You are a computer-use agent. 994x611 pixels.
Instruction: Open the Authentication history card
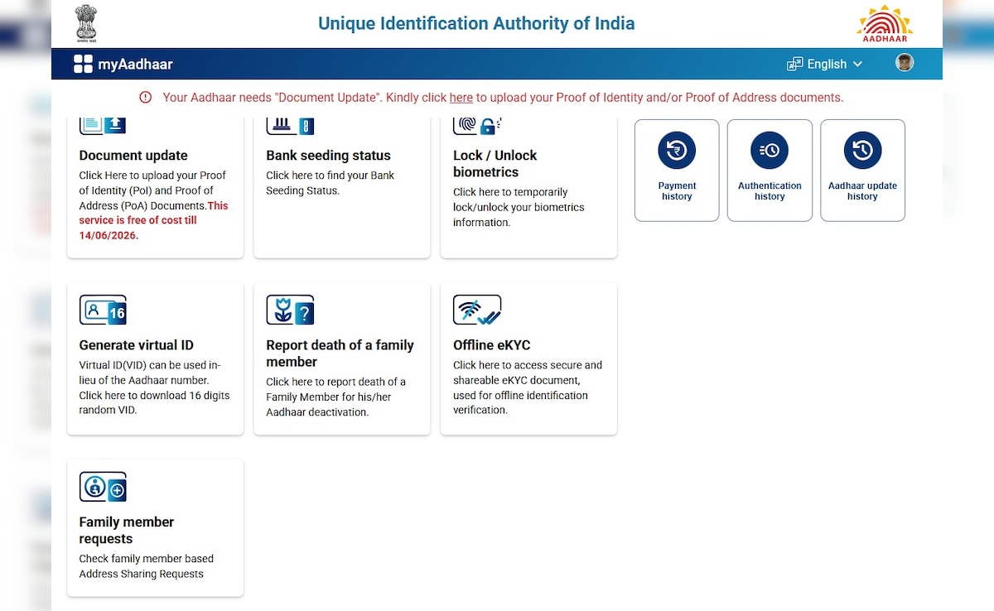coord(770,171)
